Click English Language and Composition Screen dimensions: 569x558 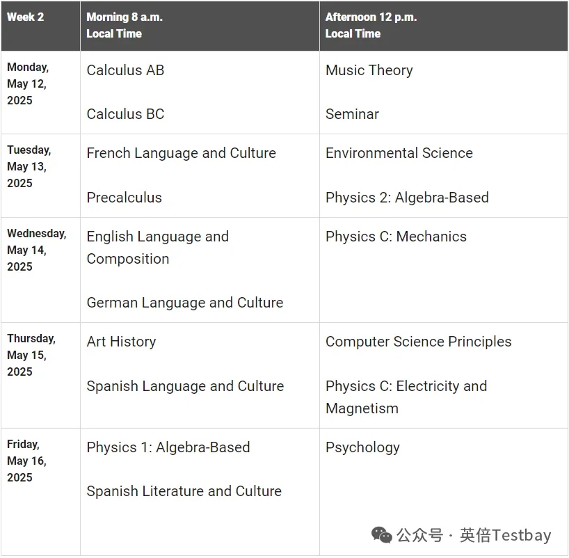[157, 247]
